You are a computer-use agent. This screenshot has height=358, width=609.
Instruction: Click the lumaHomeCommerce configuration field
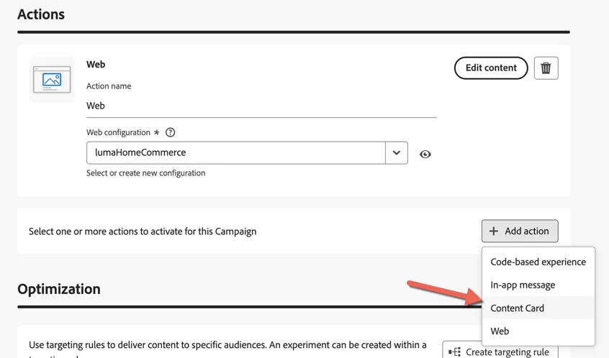coord(236,153)
